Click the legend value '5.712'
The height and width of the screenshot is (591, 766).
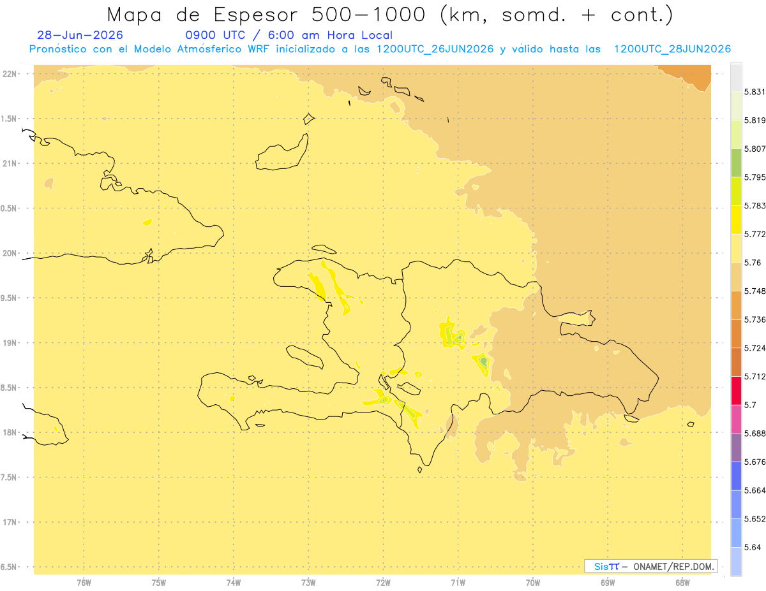coord(755,377)
